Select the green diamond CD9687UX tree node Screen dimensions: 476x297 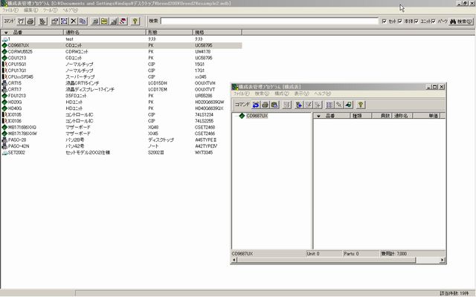[x=257, y=117]
